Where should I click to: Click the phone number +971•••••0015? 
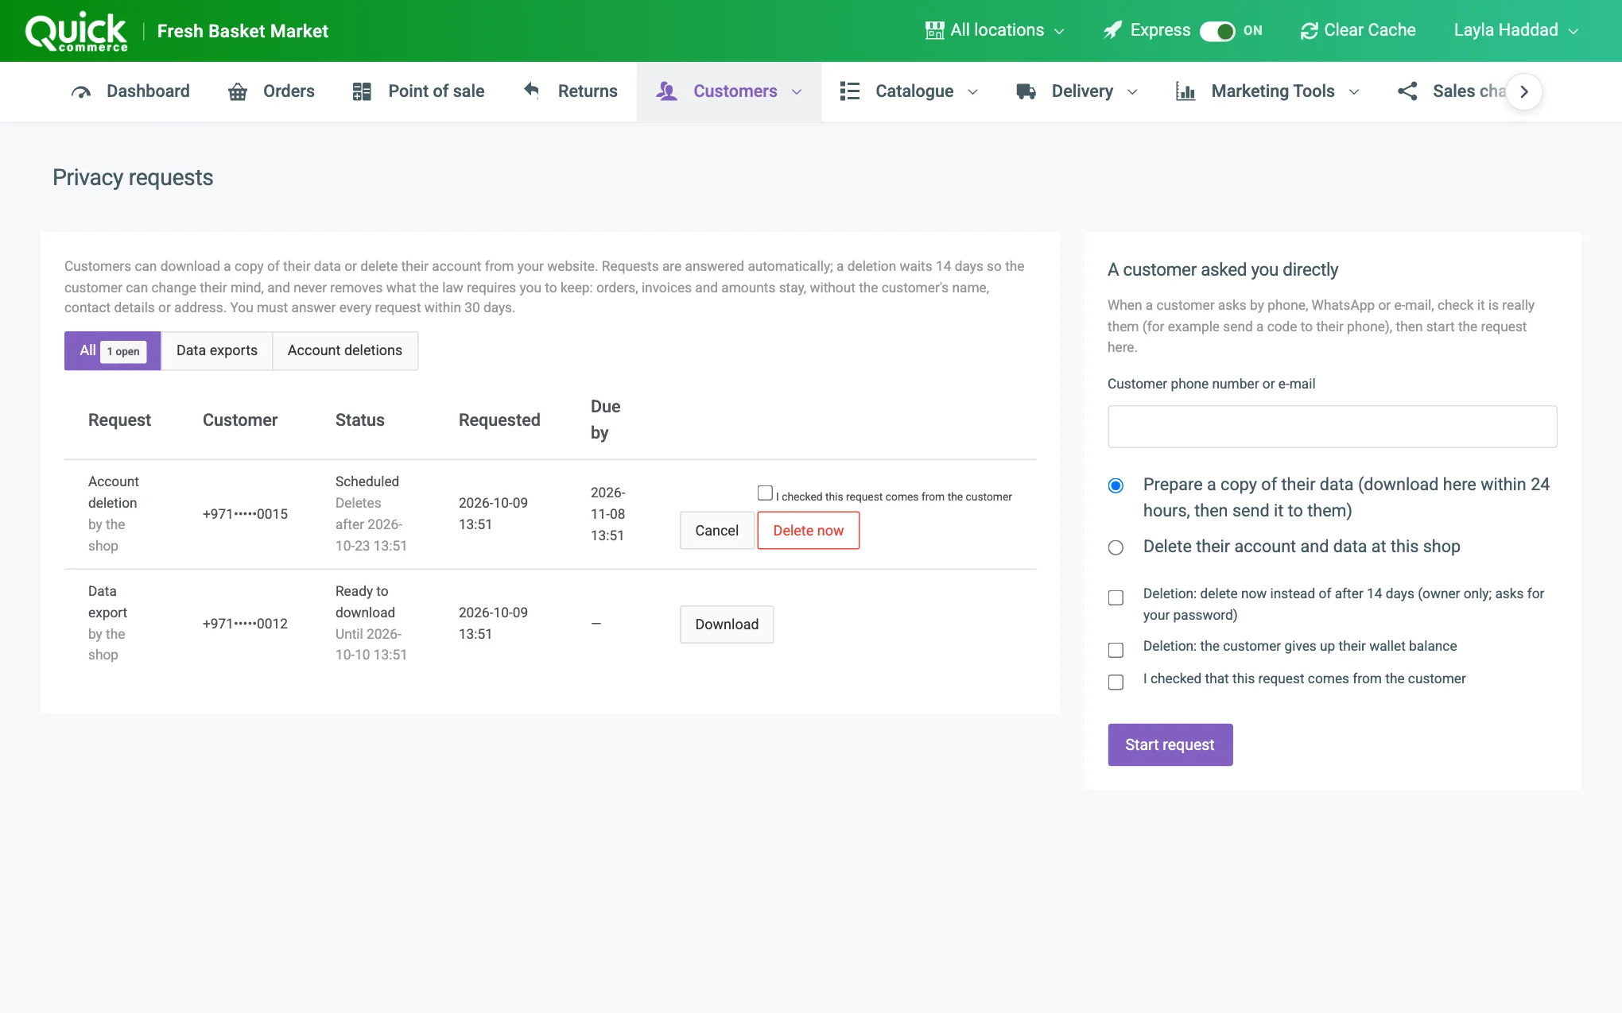point(245,514)
